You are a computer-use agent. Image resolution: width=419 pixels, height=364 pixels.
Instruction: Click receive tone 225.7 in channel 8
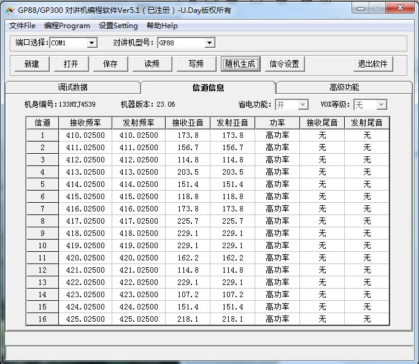tap(188, 221)
